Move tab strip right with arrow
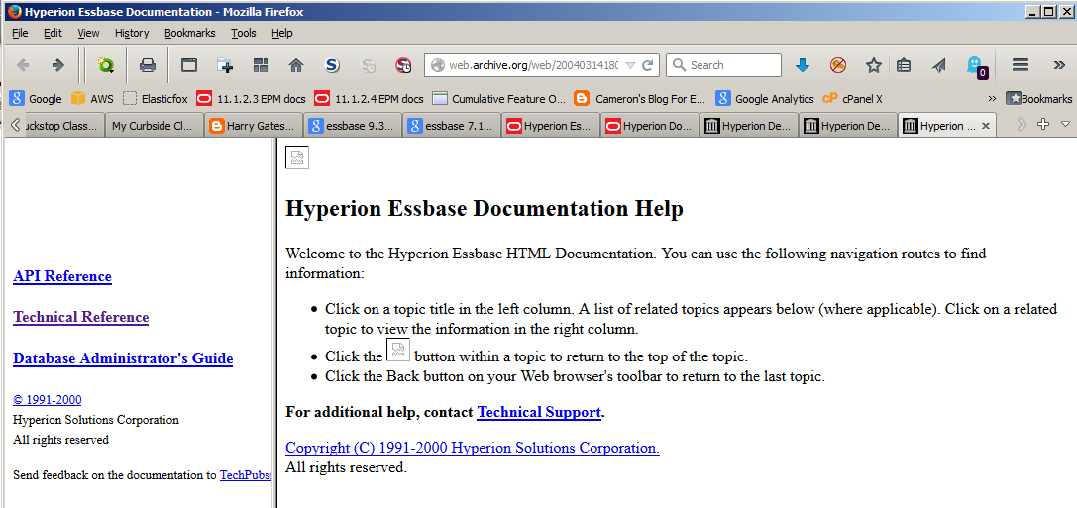This screenshot has height=508, width=1077. (1022, 124)
